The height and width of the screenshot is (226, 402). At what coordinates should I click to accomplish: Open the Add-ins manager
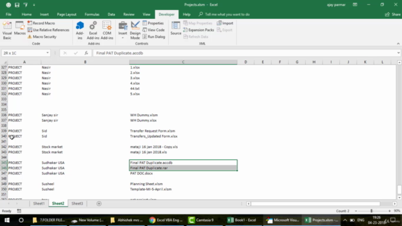coord(80,31)
